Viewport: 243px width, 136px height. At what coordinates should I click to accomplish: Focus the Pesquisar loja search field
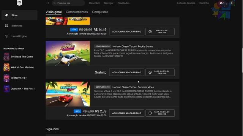pos(68,3)
